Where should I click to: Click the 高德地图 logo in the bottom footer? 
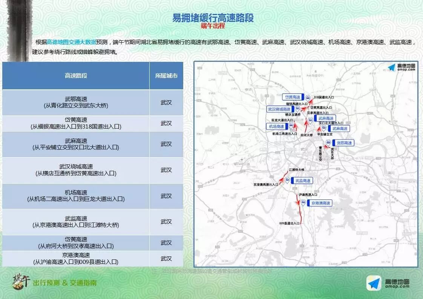(x=388, y=283)
